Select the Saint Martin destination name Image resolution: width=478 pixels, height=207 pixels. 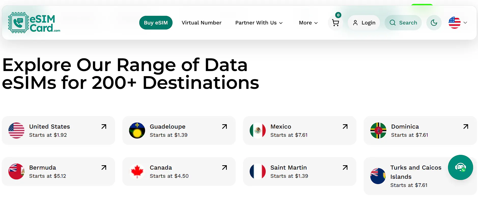289,168
